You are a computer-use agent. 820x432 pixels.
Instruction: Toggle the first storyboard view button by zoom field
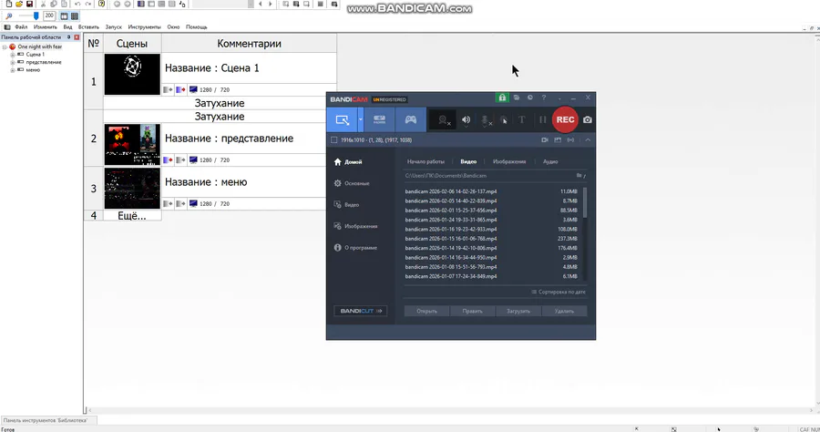[64, 15]
